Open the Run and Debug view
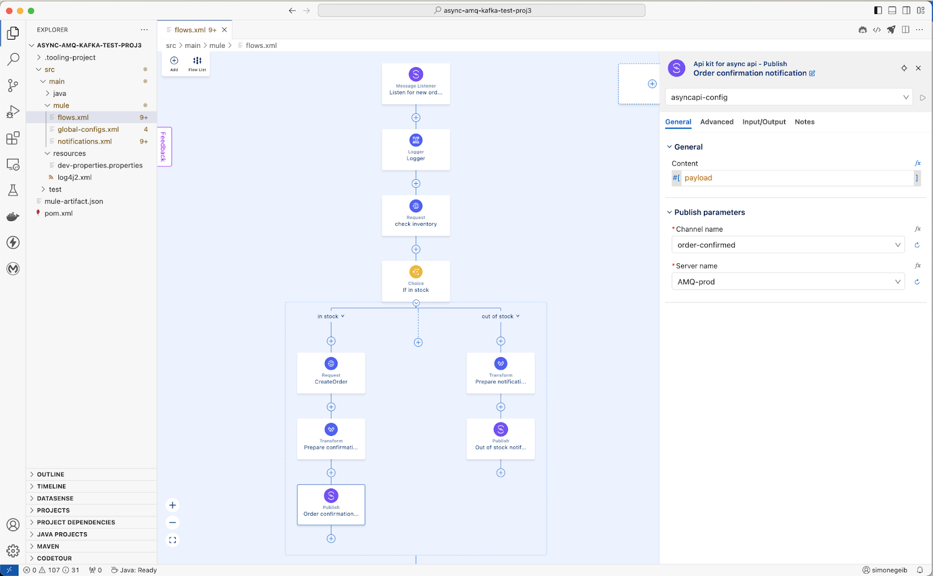 (x=13, y=111)
